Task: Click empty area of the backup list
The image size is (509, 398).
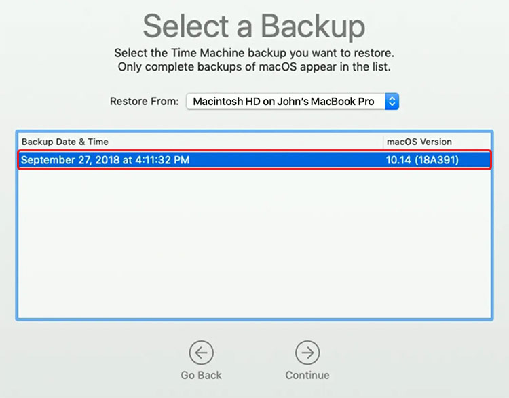Action: tap(254, 243)
